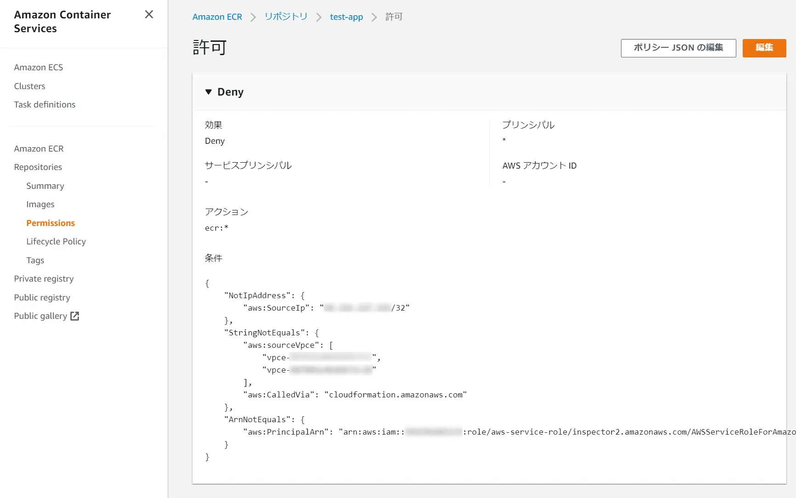The height and width of the screenshot is (498, 796).
Task: Select Lifecycle Policy in sidebar
Action: (x=56, y=242)
